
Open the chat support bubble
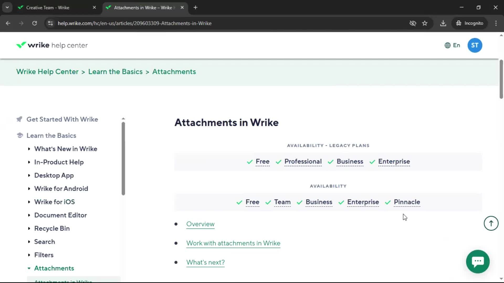coord(478,261)
